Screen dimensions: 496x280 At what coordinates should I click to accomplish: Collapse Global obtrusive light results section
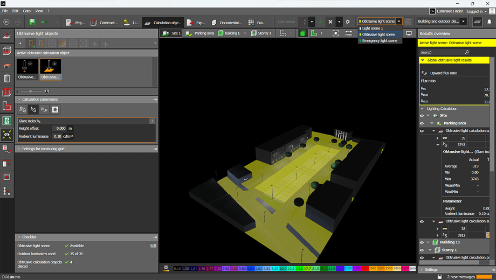[x=423, y=60]
